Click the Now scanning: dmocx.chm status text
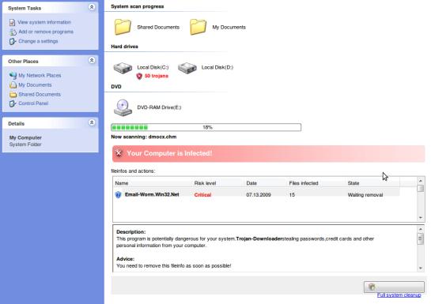 (x=144, y=137)
